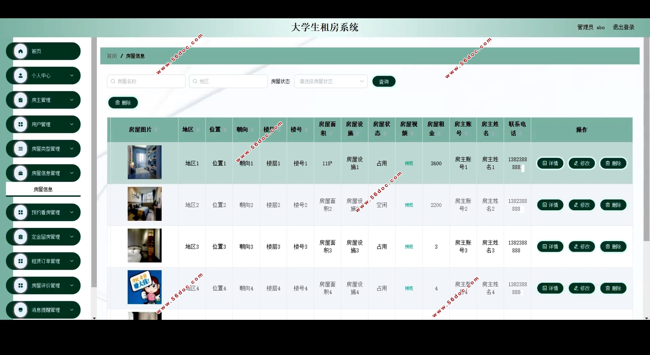
Task: Click the home icon in the sidebar
Action: [21, 51]
